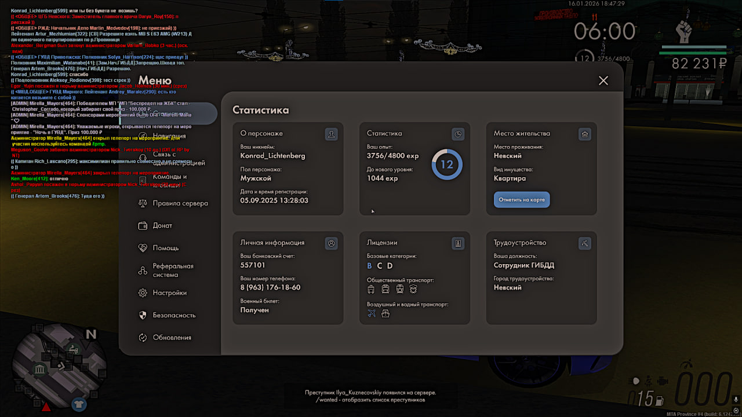Click the face icon in Личная информация card
This screenshot has height=417, width=742.
coord(331,244)
